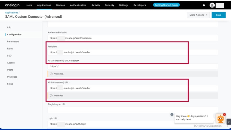Open the user profile avatar

coord(212,5)
